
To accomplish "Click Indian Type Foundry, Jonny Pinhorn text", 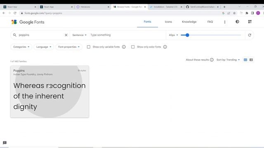I will click(33, 74).
